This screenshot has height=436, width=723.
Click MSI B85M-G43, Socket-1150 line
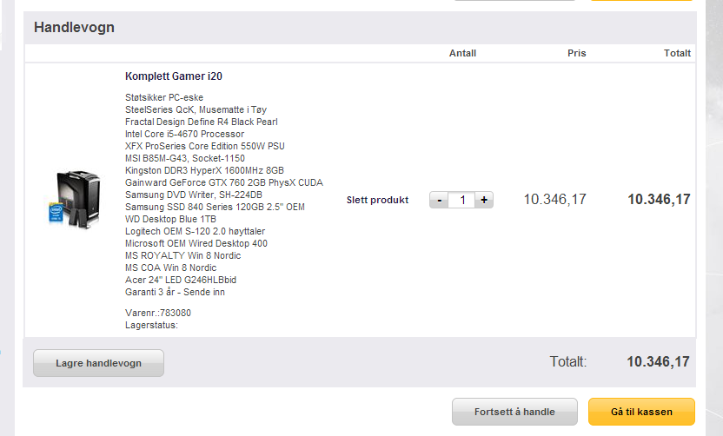tap(185, 158)
